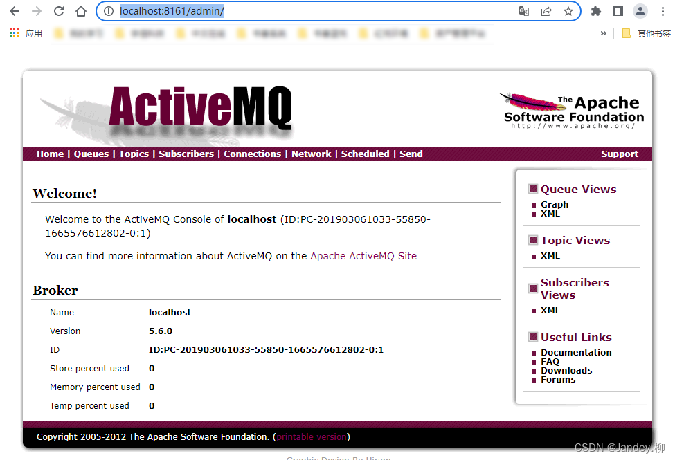Reload the ActiveMQ admin page
Image resolution: width=675 pixels, height=460 pixels.
coord(59,11)
